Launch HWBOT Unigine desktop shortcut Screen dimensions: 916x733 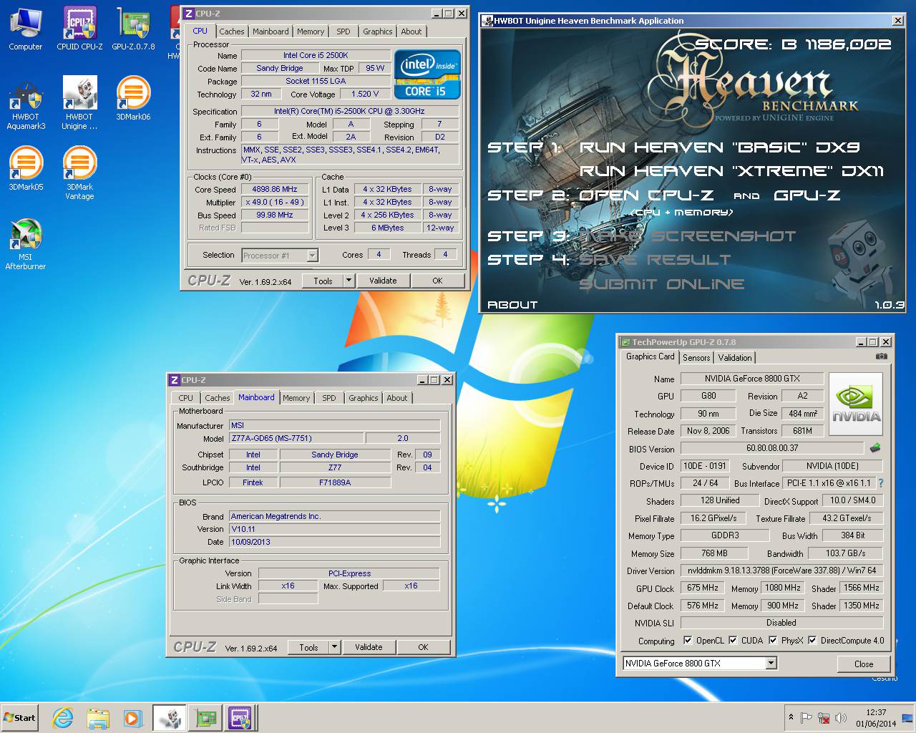click(79, 104)
